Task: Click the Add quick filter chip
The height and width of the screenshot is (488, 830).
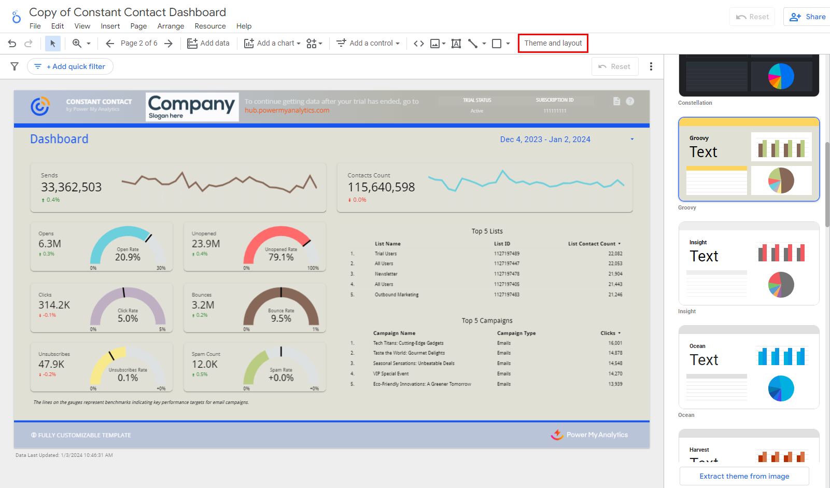Action: click(x=71, y=66)
